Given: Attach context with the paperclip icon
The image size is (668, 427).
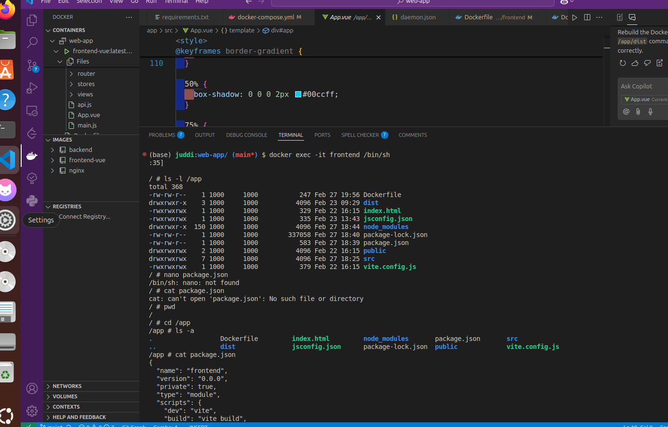Looking at the screenshot, I should tap(638, 111).
